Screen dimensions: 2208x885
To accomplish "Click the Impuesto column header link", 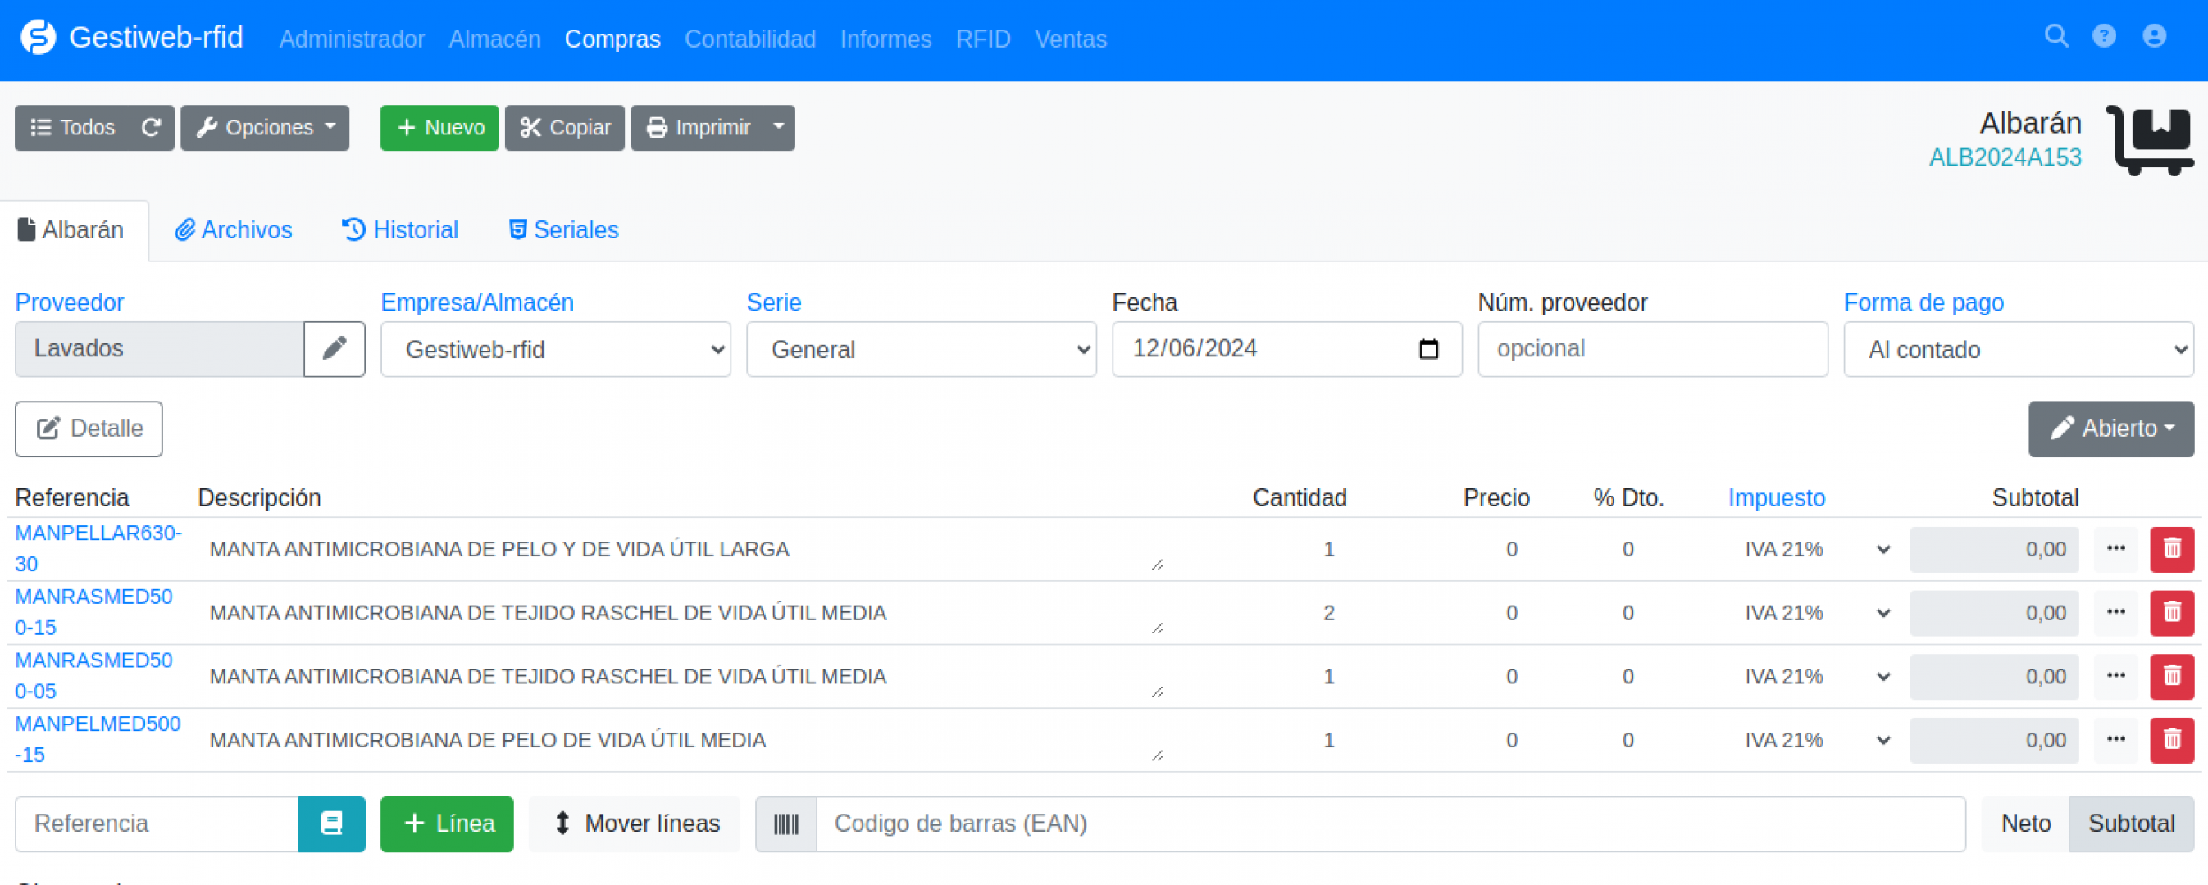I will pos(1776,497).
